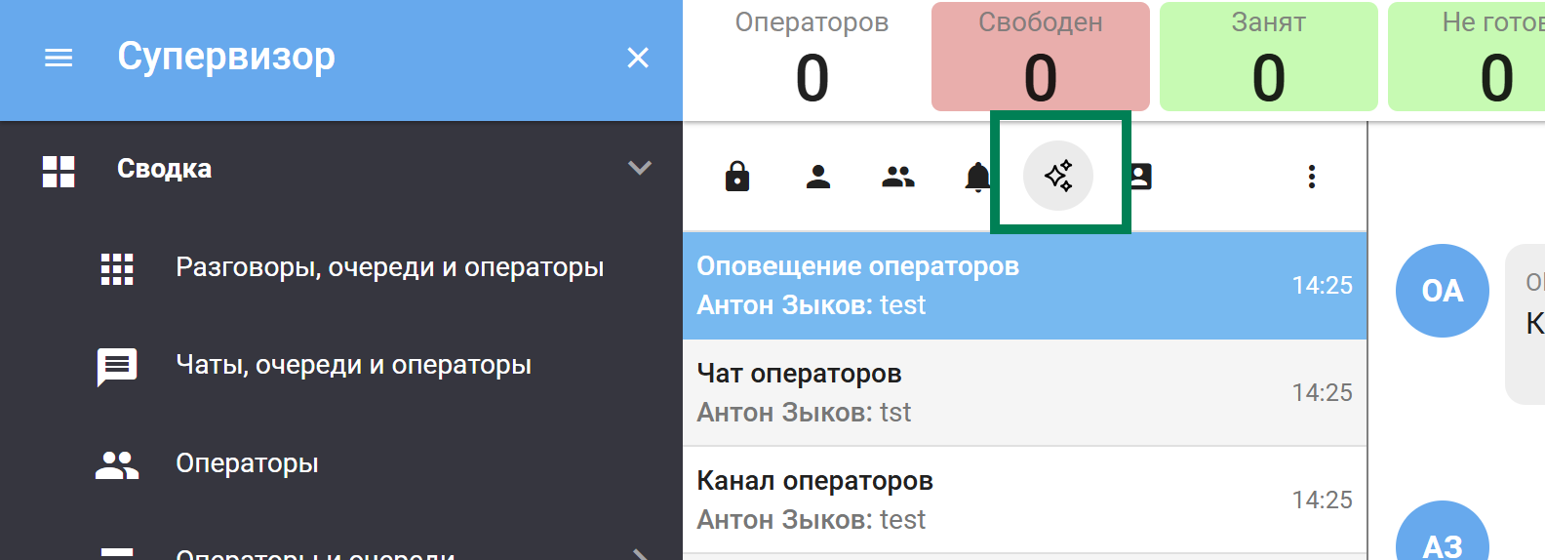1545x560 pixels.
Task: Click the Свободен status counter
Action: coord(1040,57)
